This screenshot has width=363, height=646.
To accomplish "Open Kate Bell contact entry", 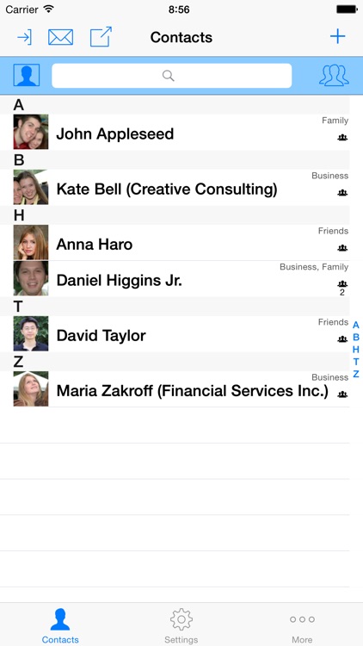I will click(175, 188).
